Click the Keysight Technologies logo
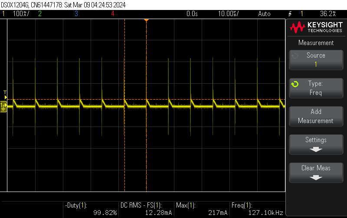The image size is (347, 218). pyautogui.click(x=316, y=27)
